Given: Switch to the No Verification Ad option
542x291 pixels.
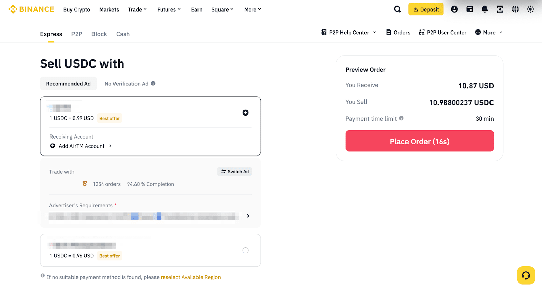Looking at the screenshot, I should pyautogui.click(x=126, y=84).
